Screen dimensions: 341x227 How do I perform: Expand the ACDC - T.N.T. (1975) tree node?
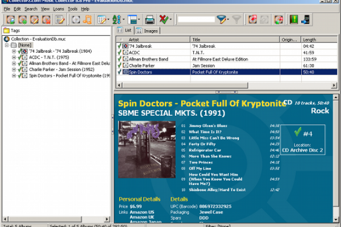point(14,57)
